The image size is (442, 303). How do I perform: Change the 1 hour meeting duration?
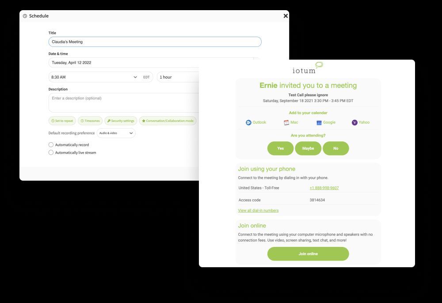click(x=177, y=77)
